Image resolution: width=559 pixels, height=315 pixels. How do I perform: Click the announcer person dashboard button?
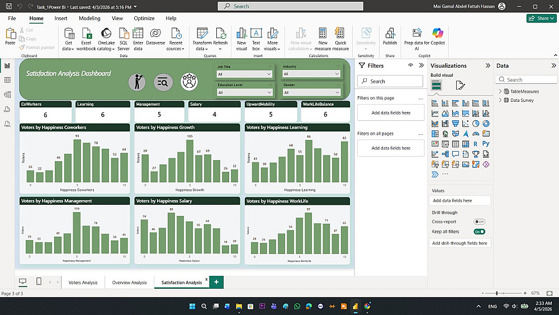[137, 82]
